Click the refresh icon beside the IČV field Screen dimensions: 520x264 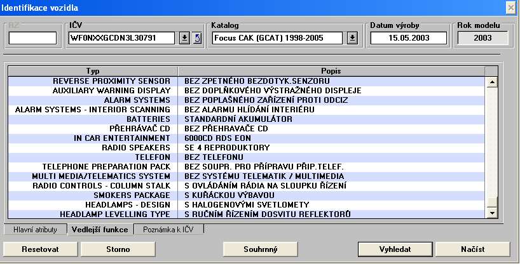coord(197,38)
